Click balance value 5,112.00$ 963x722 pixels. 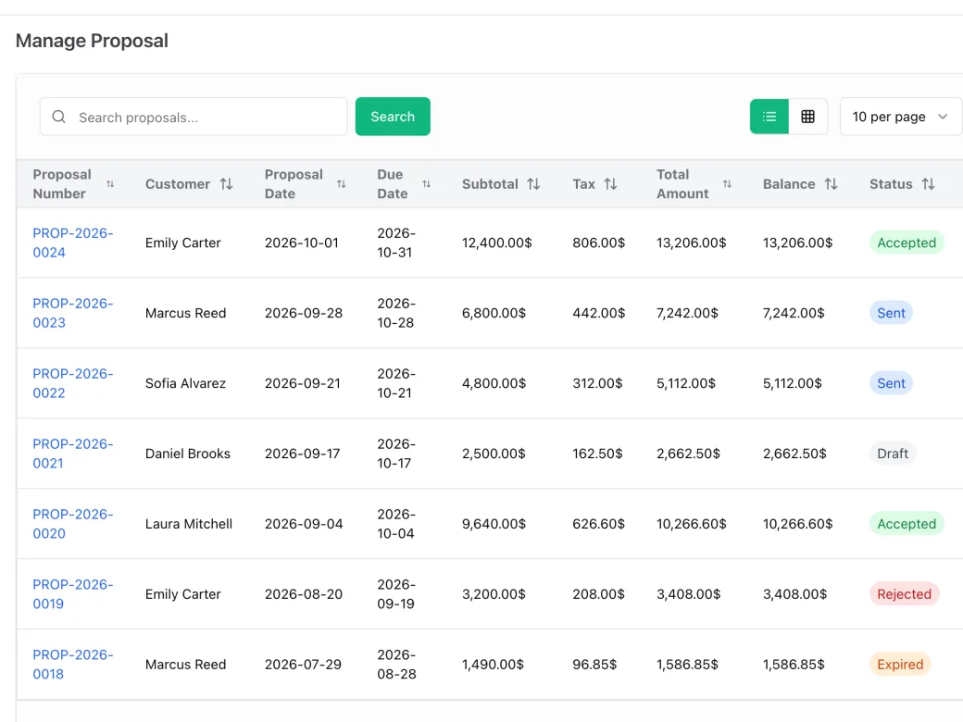(x=793, y=383)
